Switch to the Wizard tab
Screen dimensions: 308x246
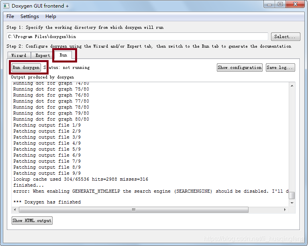tap(19, 55)
